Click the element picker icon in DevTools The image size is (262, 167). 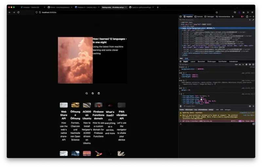coord(181,16)
